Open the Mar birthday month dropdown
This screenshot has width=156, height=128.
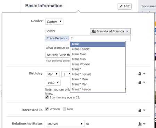(53, 74)
